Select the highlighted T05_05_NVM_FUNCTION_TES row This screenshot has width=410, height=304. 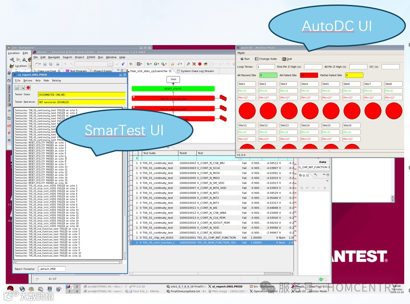(212, 243)
